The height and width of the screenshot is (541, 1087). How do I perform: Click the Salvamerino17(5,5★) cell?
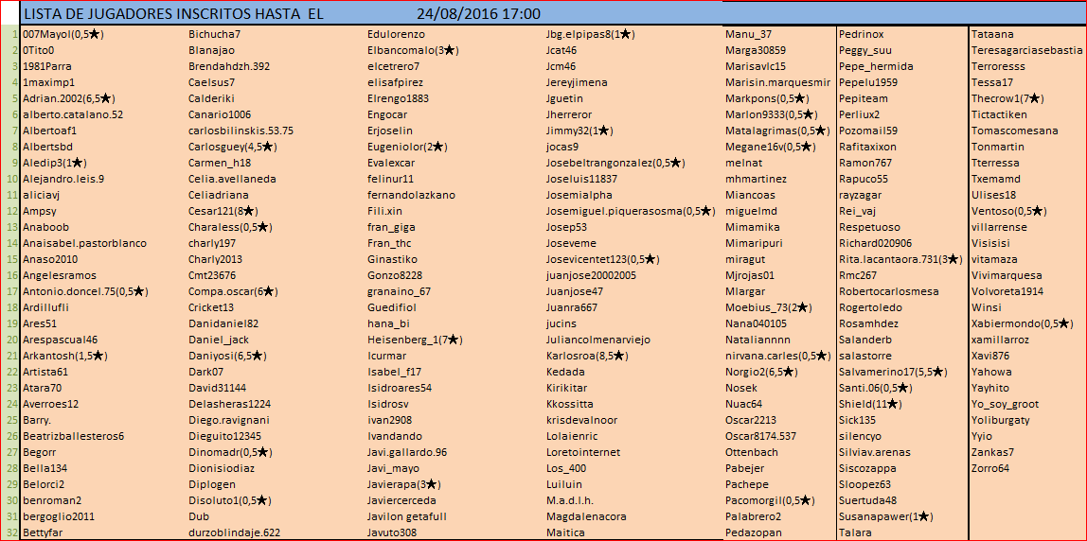click(x=893, y=372)
